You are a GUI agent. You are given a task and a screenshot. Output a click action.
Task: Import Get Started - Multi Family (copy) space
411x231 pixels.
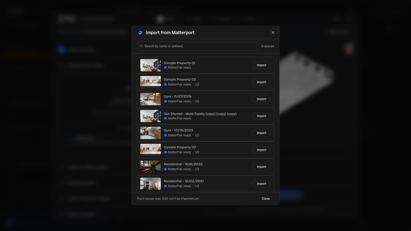point(261,116)
